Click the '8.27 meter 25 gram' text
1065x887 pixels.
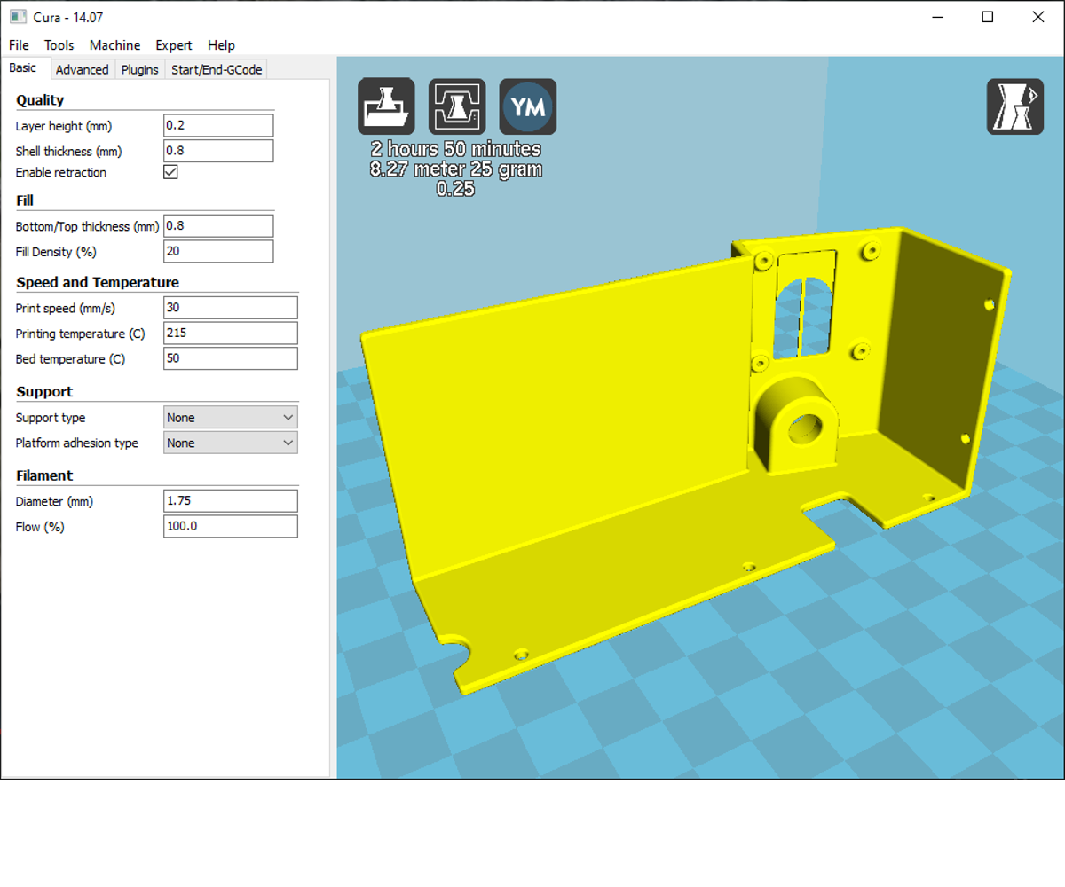(455, 169)
